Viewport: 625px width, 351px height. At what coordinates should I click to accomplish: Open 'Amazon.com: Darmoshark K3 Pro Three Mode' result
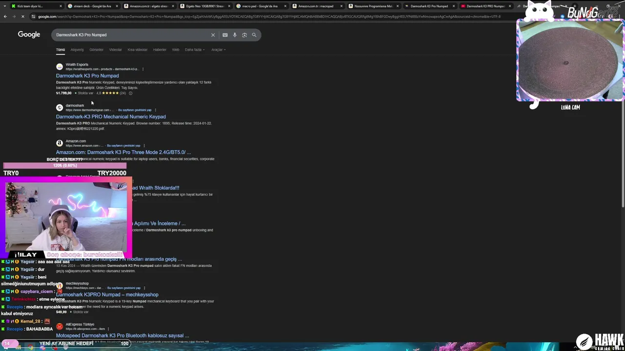pyautogui.click(x=124, y=153)
